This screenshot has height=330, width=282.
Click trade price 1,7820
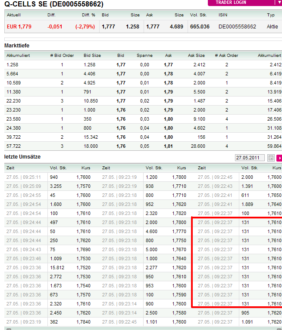pos(179,213)
